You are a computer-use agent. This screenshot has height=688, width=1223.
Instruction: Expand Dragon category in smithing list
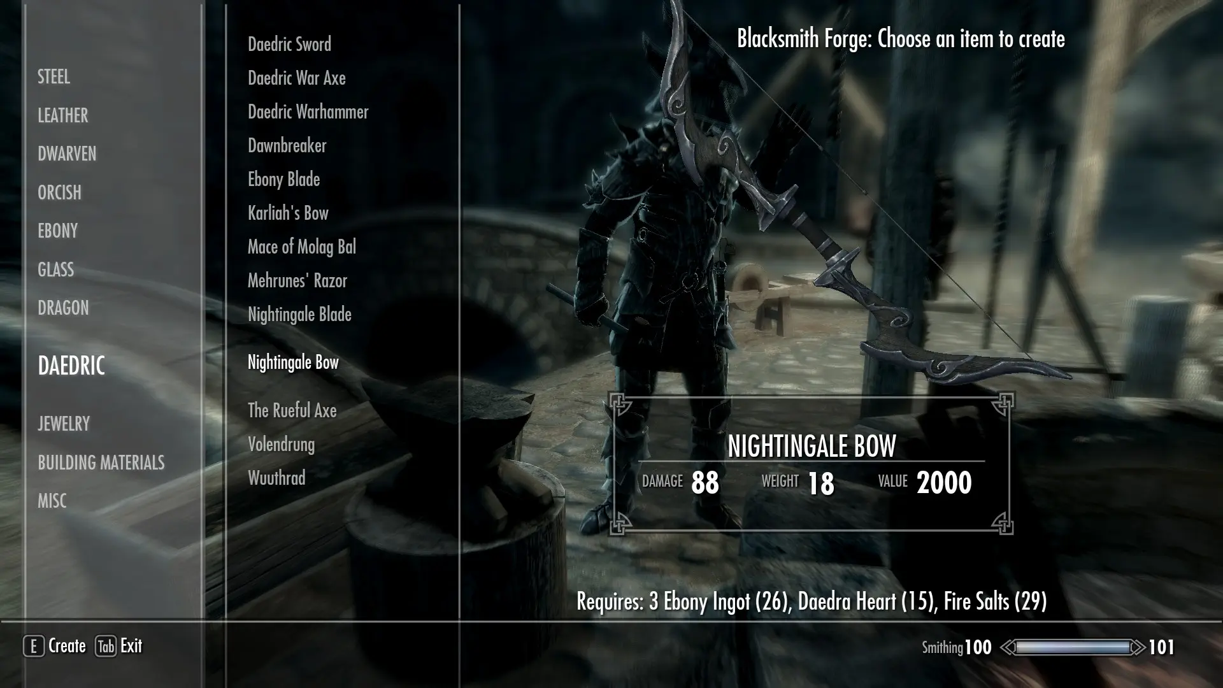(62, 308)
